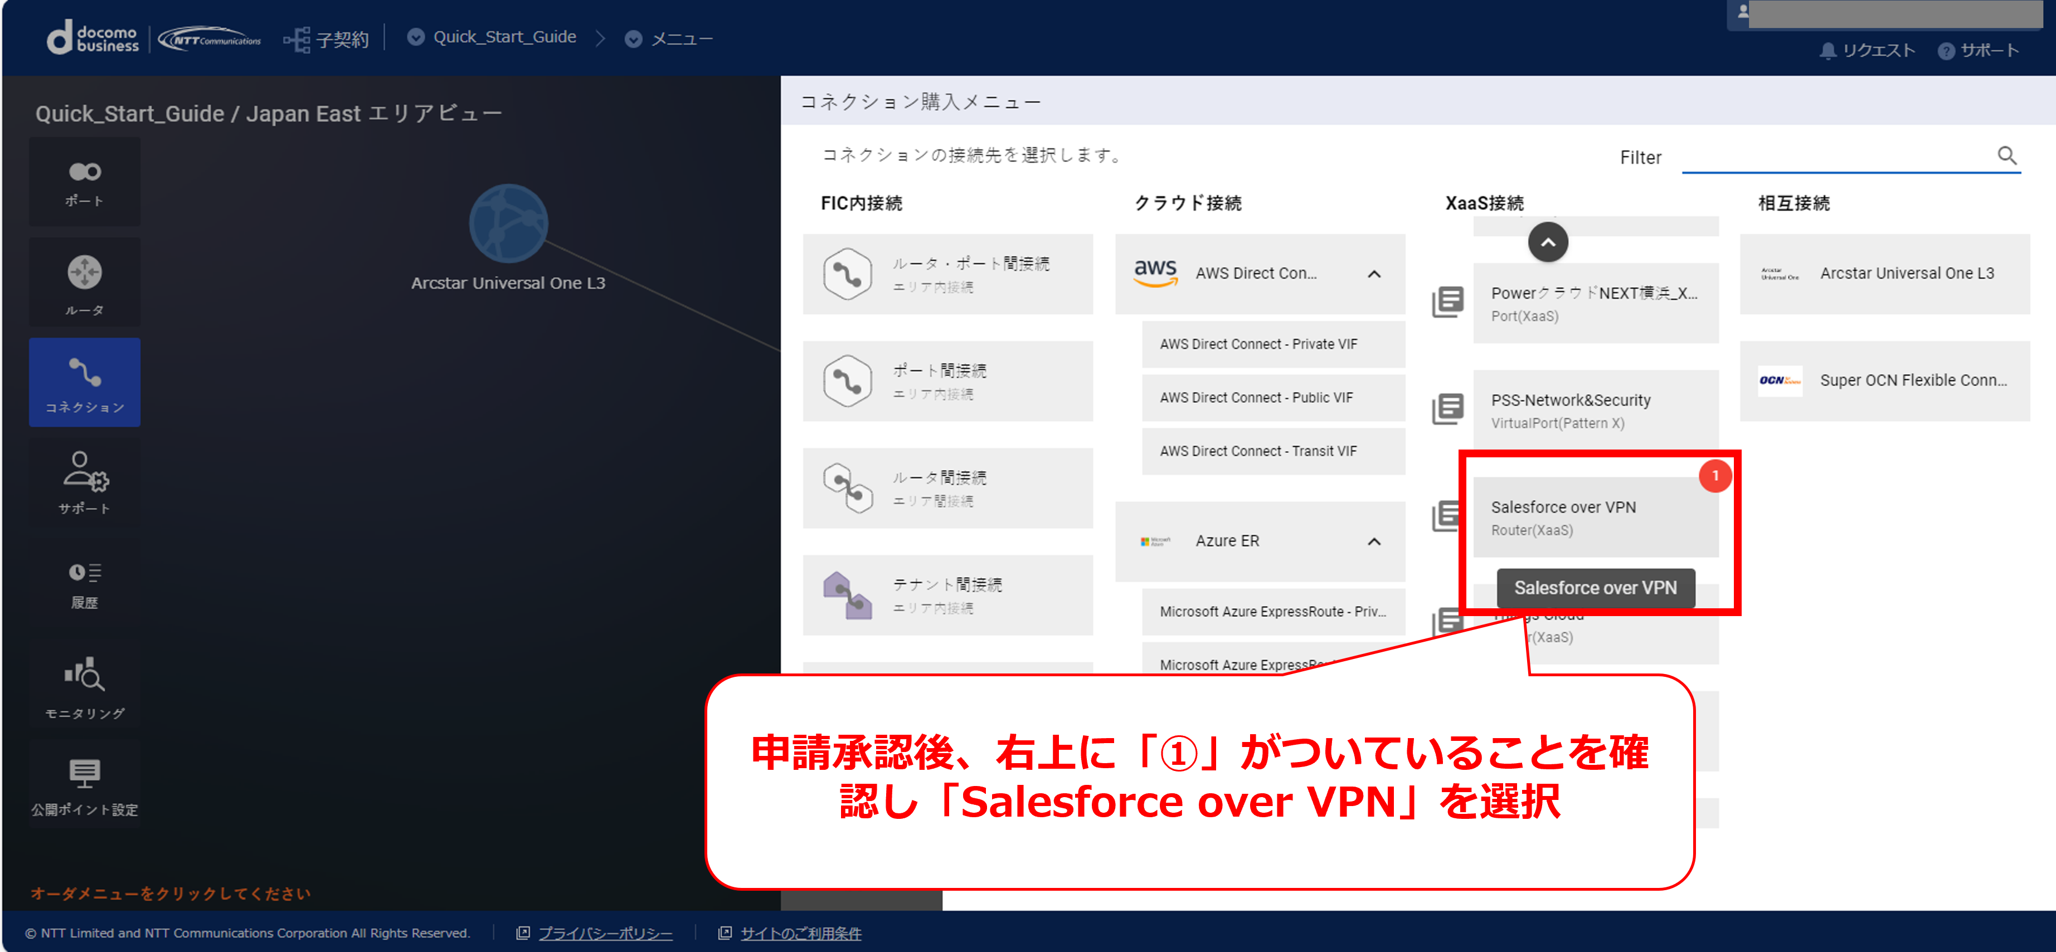The image size is (2056, 952).
Task: Click the Microsoft Azure logo icon
Action: (x=1156, y=541)
